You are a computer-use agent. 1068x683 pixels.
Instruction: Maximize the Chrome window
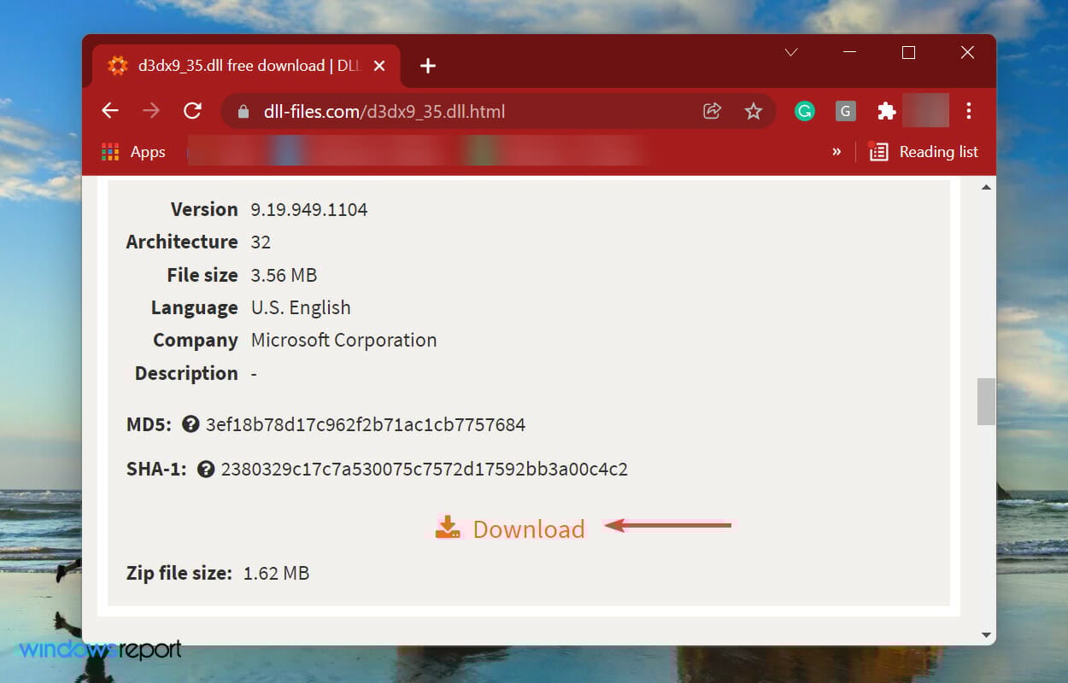coord(908,53)
